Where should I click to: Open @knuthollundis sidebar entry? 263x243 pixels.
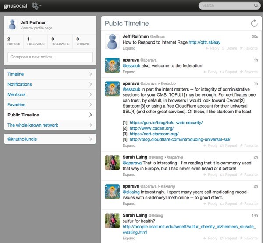pos(50,139)
